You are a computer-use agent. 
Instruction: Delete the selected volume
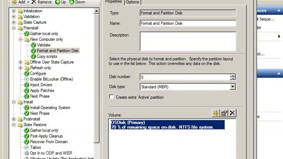[x=232, y=113]
